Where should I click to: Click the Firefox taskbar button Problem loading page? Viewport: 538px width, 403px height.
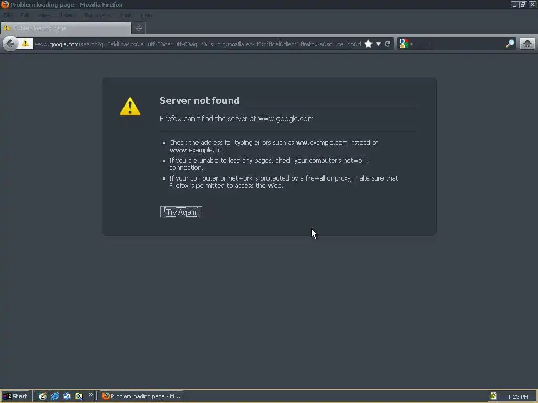coord(141,396)
